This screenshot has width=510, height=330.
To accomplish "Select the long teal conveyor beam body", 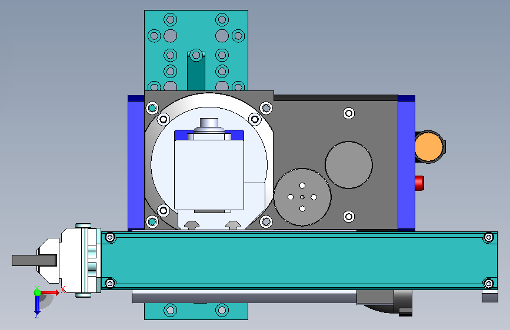I will coord(299,261).
